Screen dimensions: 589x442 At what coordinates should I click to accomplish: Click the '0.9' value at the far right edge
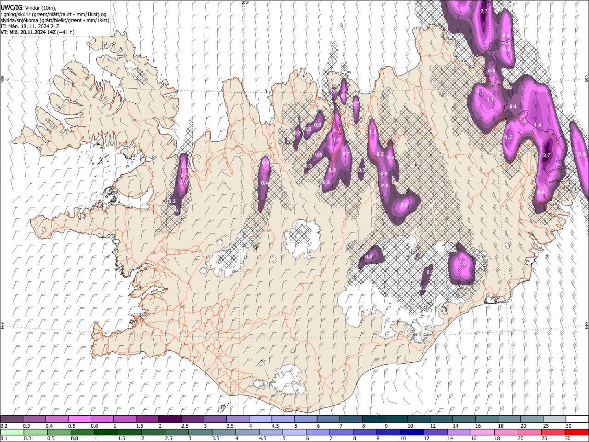[x=581, y=154]
